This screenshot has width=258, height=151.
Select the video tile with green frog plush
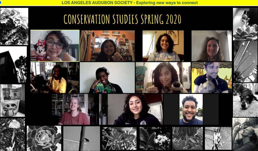tap(107, 78)
